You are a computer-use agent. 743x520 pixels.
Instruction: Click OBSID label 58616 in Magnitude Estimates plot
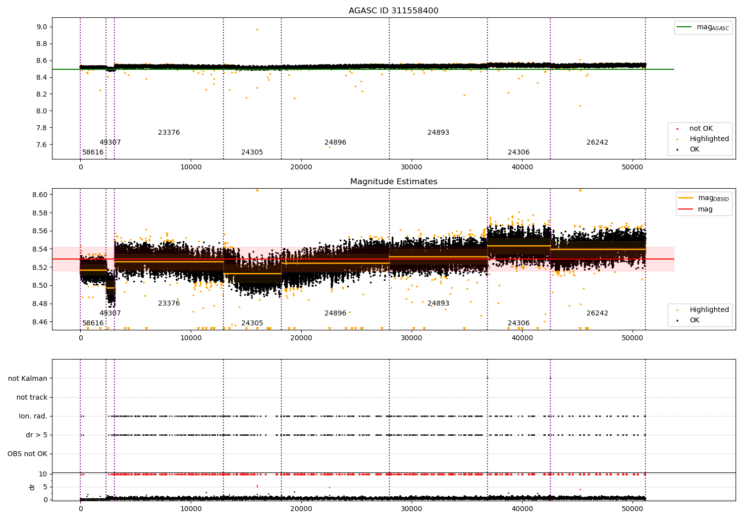[x=93, y=323]
